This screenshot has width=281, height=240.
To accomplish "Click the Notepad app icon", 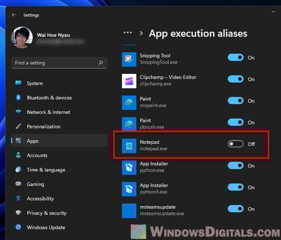I will tap(129, 146).
